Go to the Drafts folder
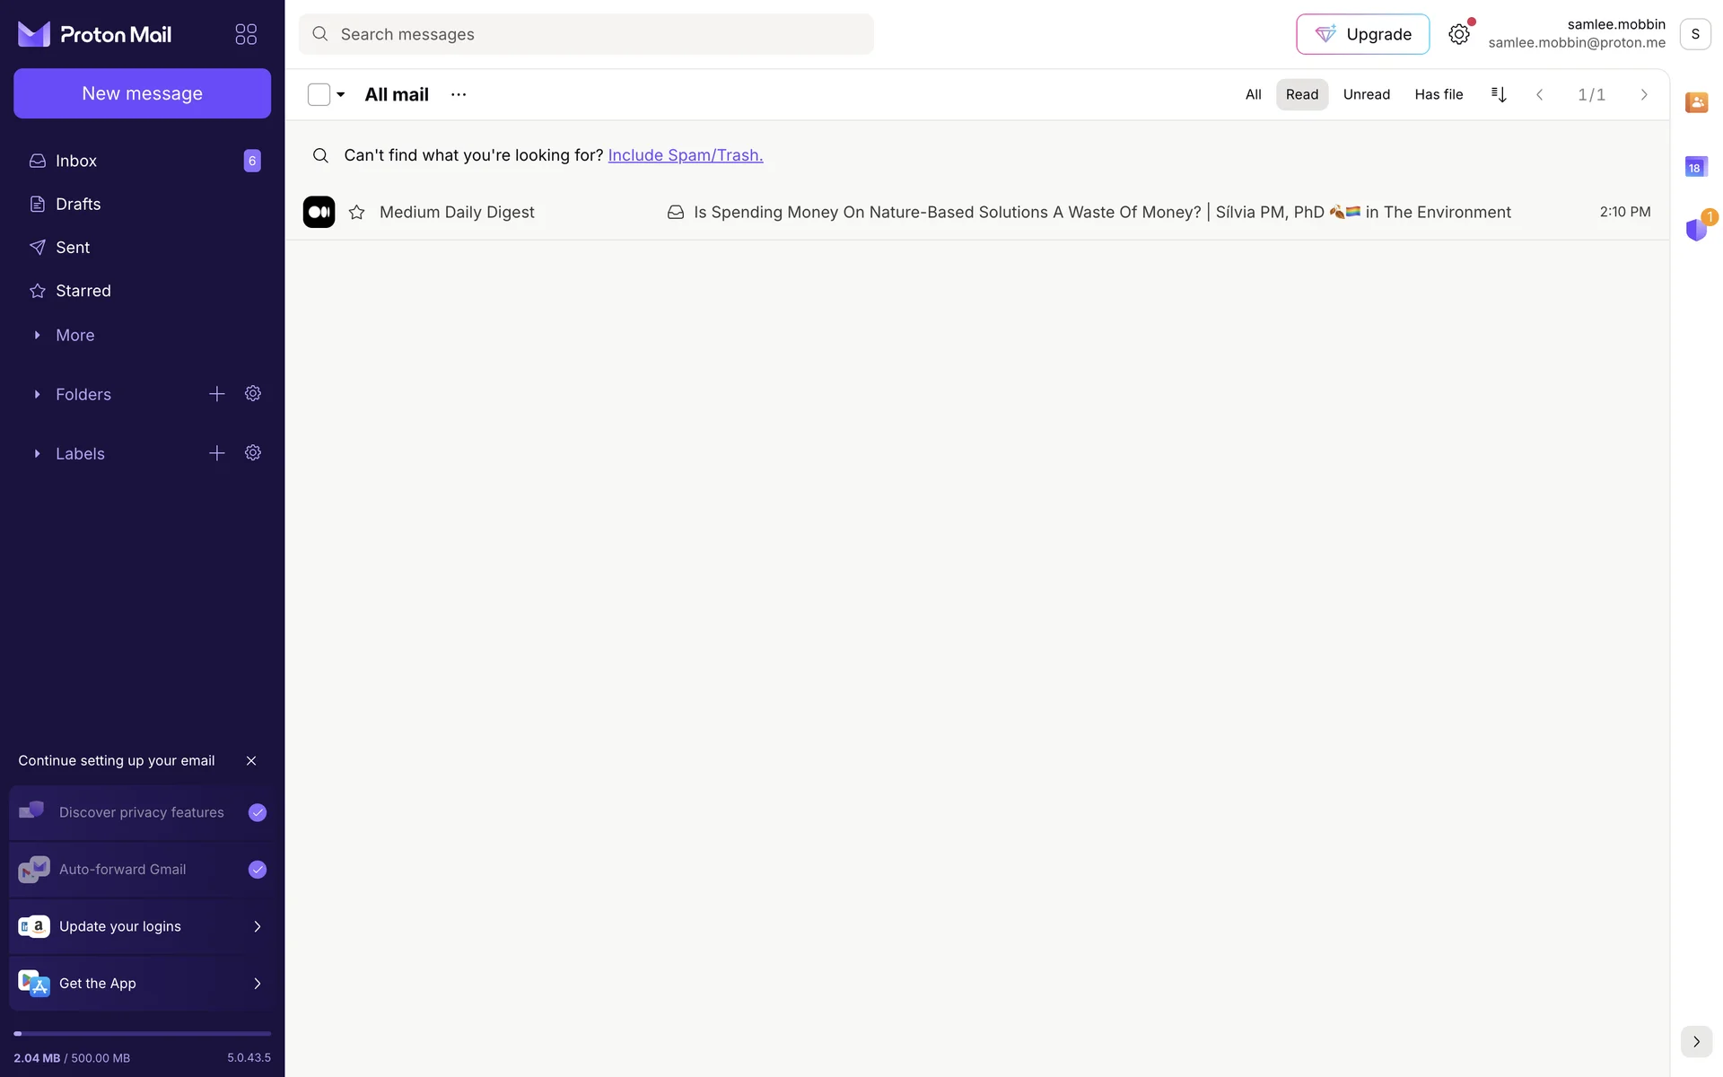 (78, 204)
